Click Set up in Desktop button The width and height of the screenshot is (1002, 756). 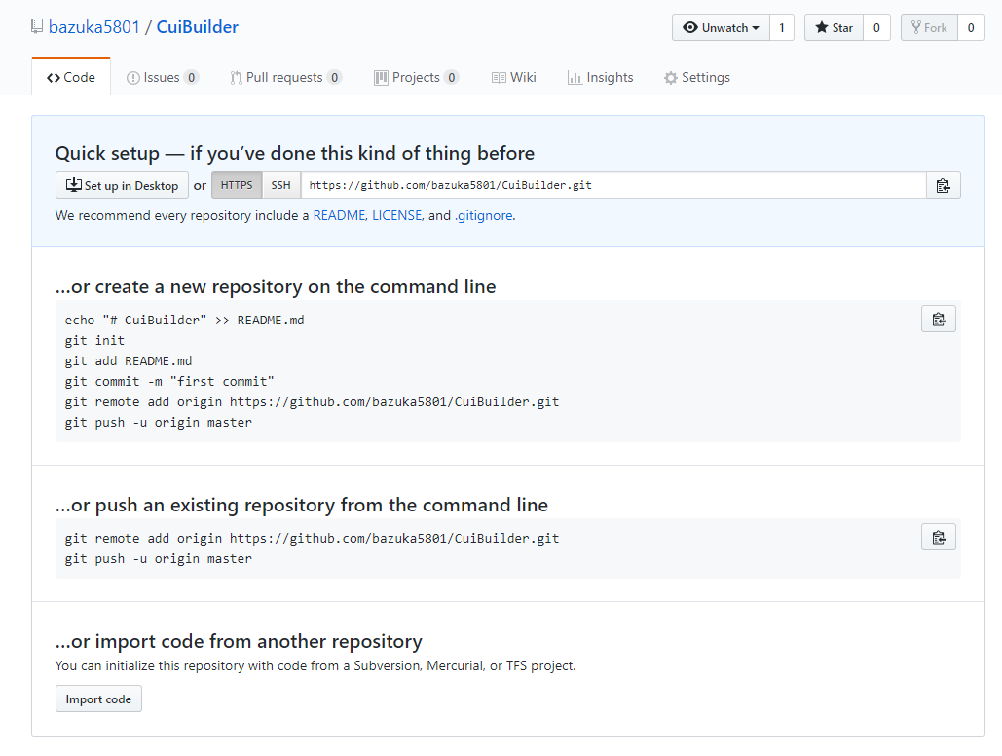pyautogui.click(x=122, y=185)
